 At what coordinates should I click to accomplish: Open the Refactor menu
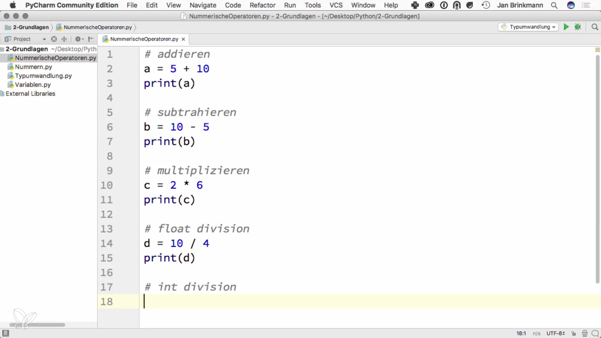pos(262,5)
